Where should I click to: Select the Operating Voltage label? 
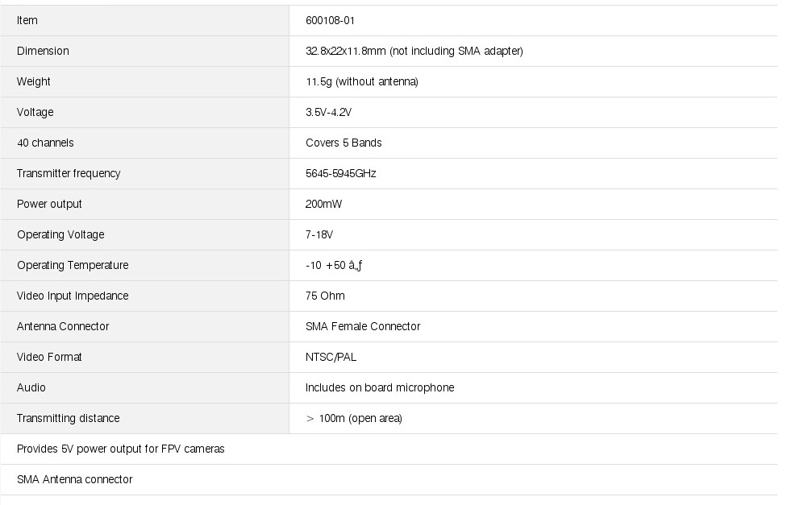(60, 234)
